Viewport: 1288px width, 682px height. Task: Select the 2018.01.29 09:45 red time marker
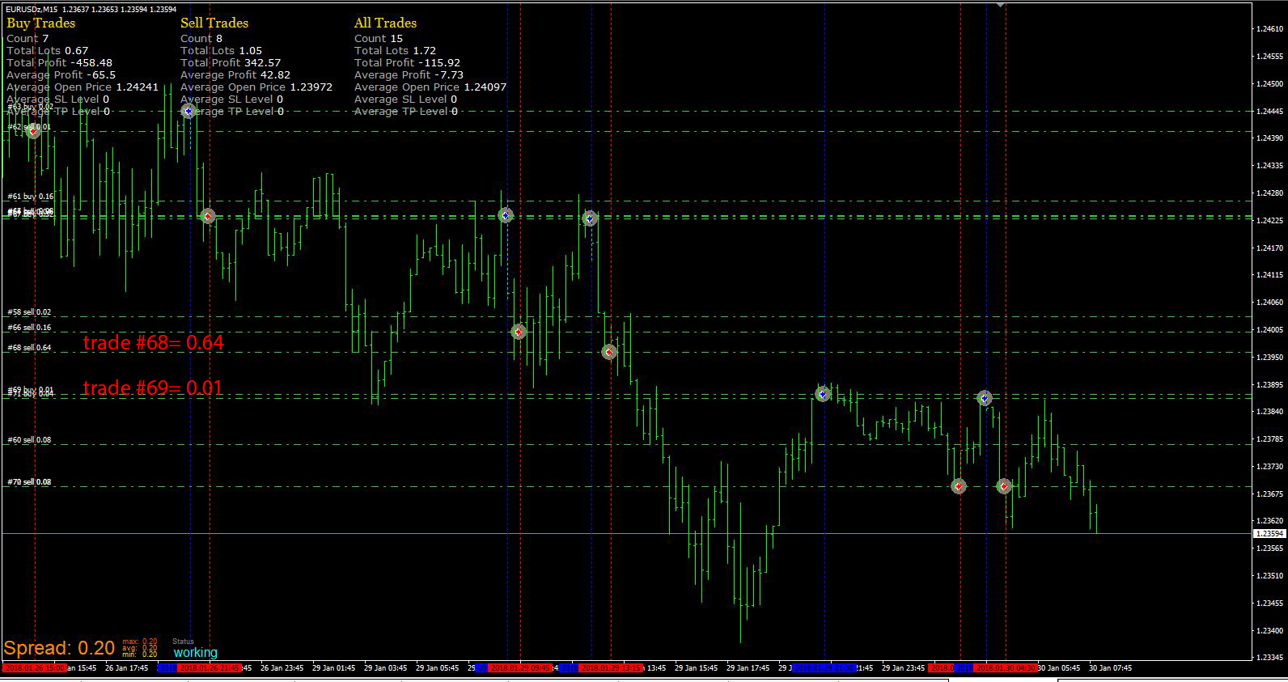[520, 668]
